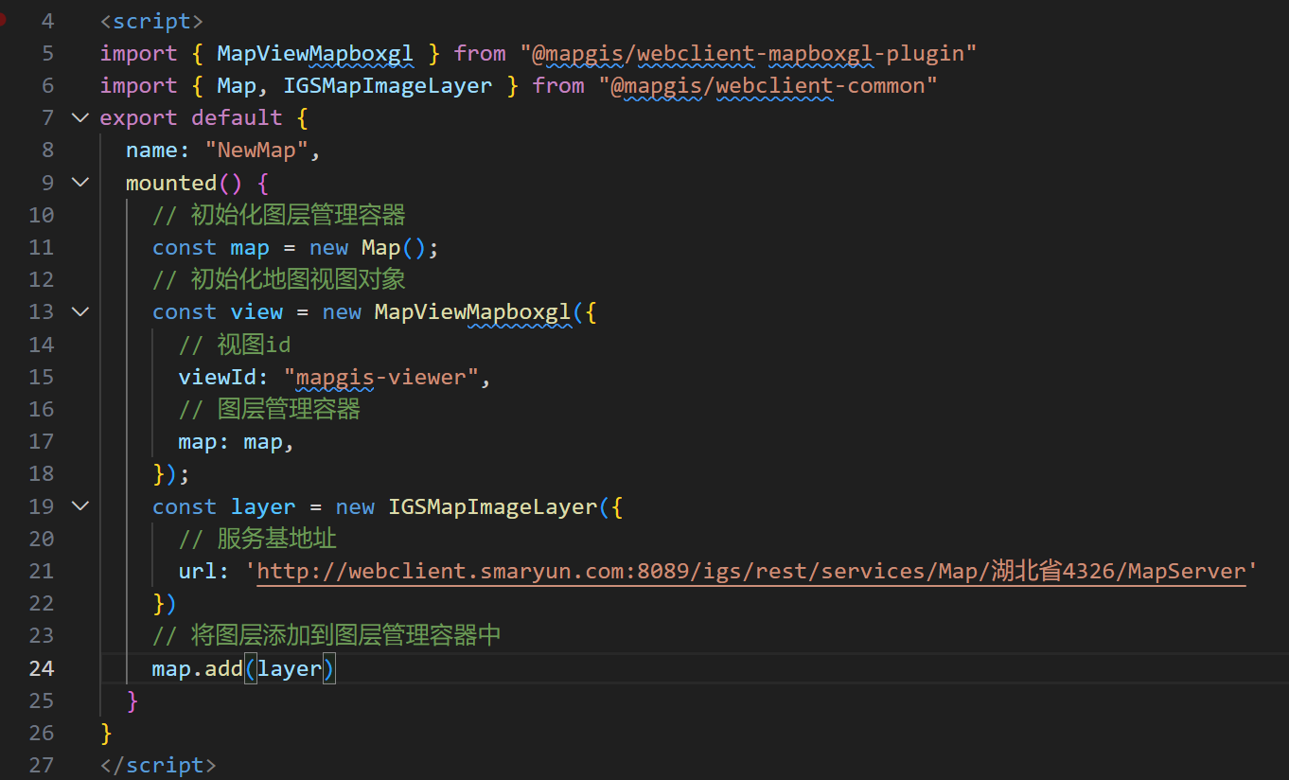Click the Map() constructor call on line 11
Screen dimensions: 1289x780
(x=395, y=247)
